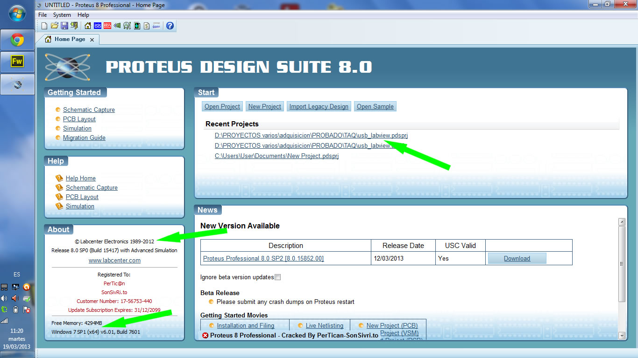Click Import Legacy Design button

coord(319,106)
